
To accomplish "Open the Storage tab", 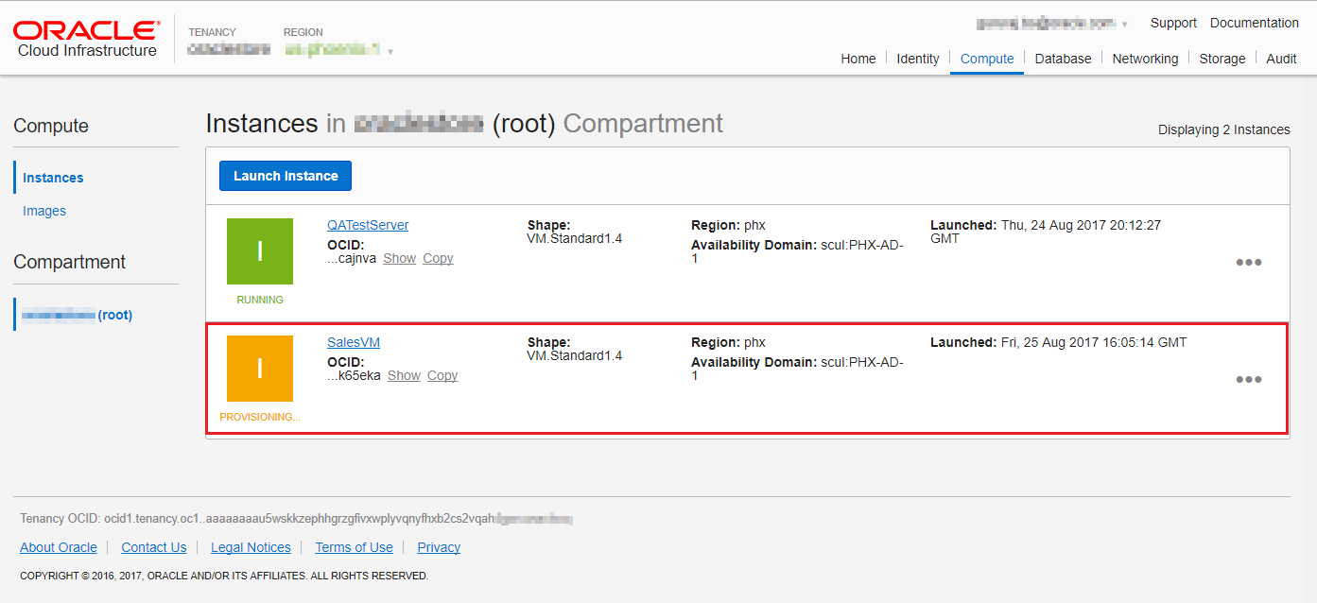I will coord(1222,59).
